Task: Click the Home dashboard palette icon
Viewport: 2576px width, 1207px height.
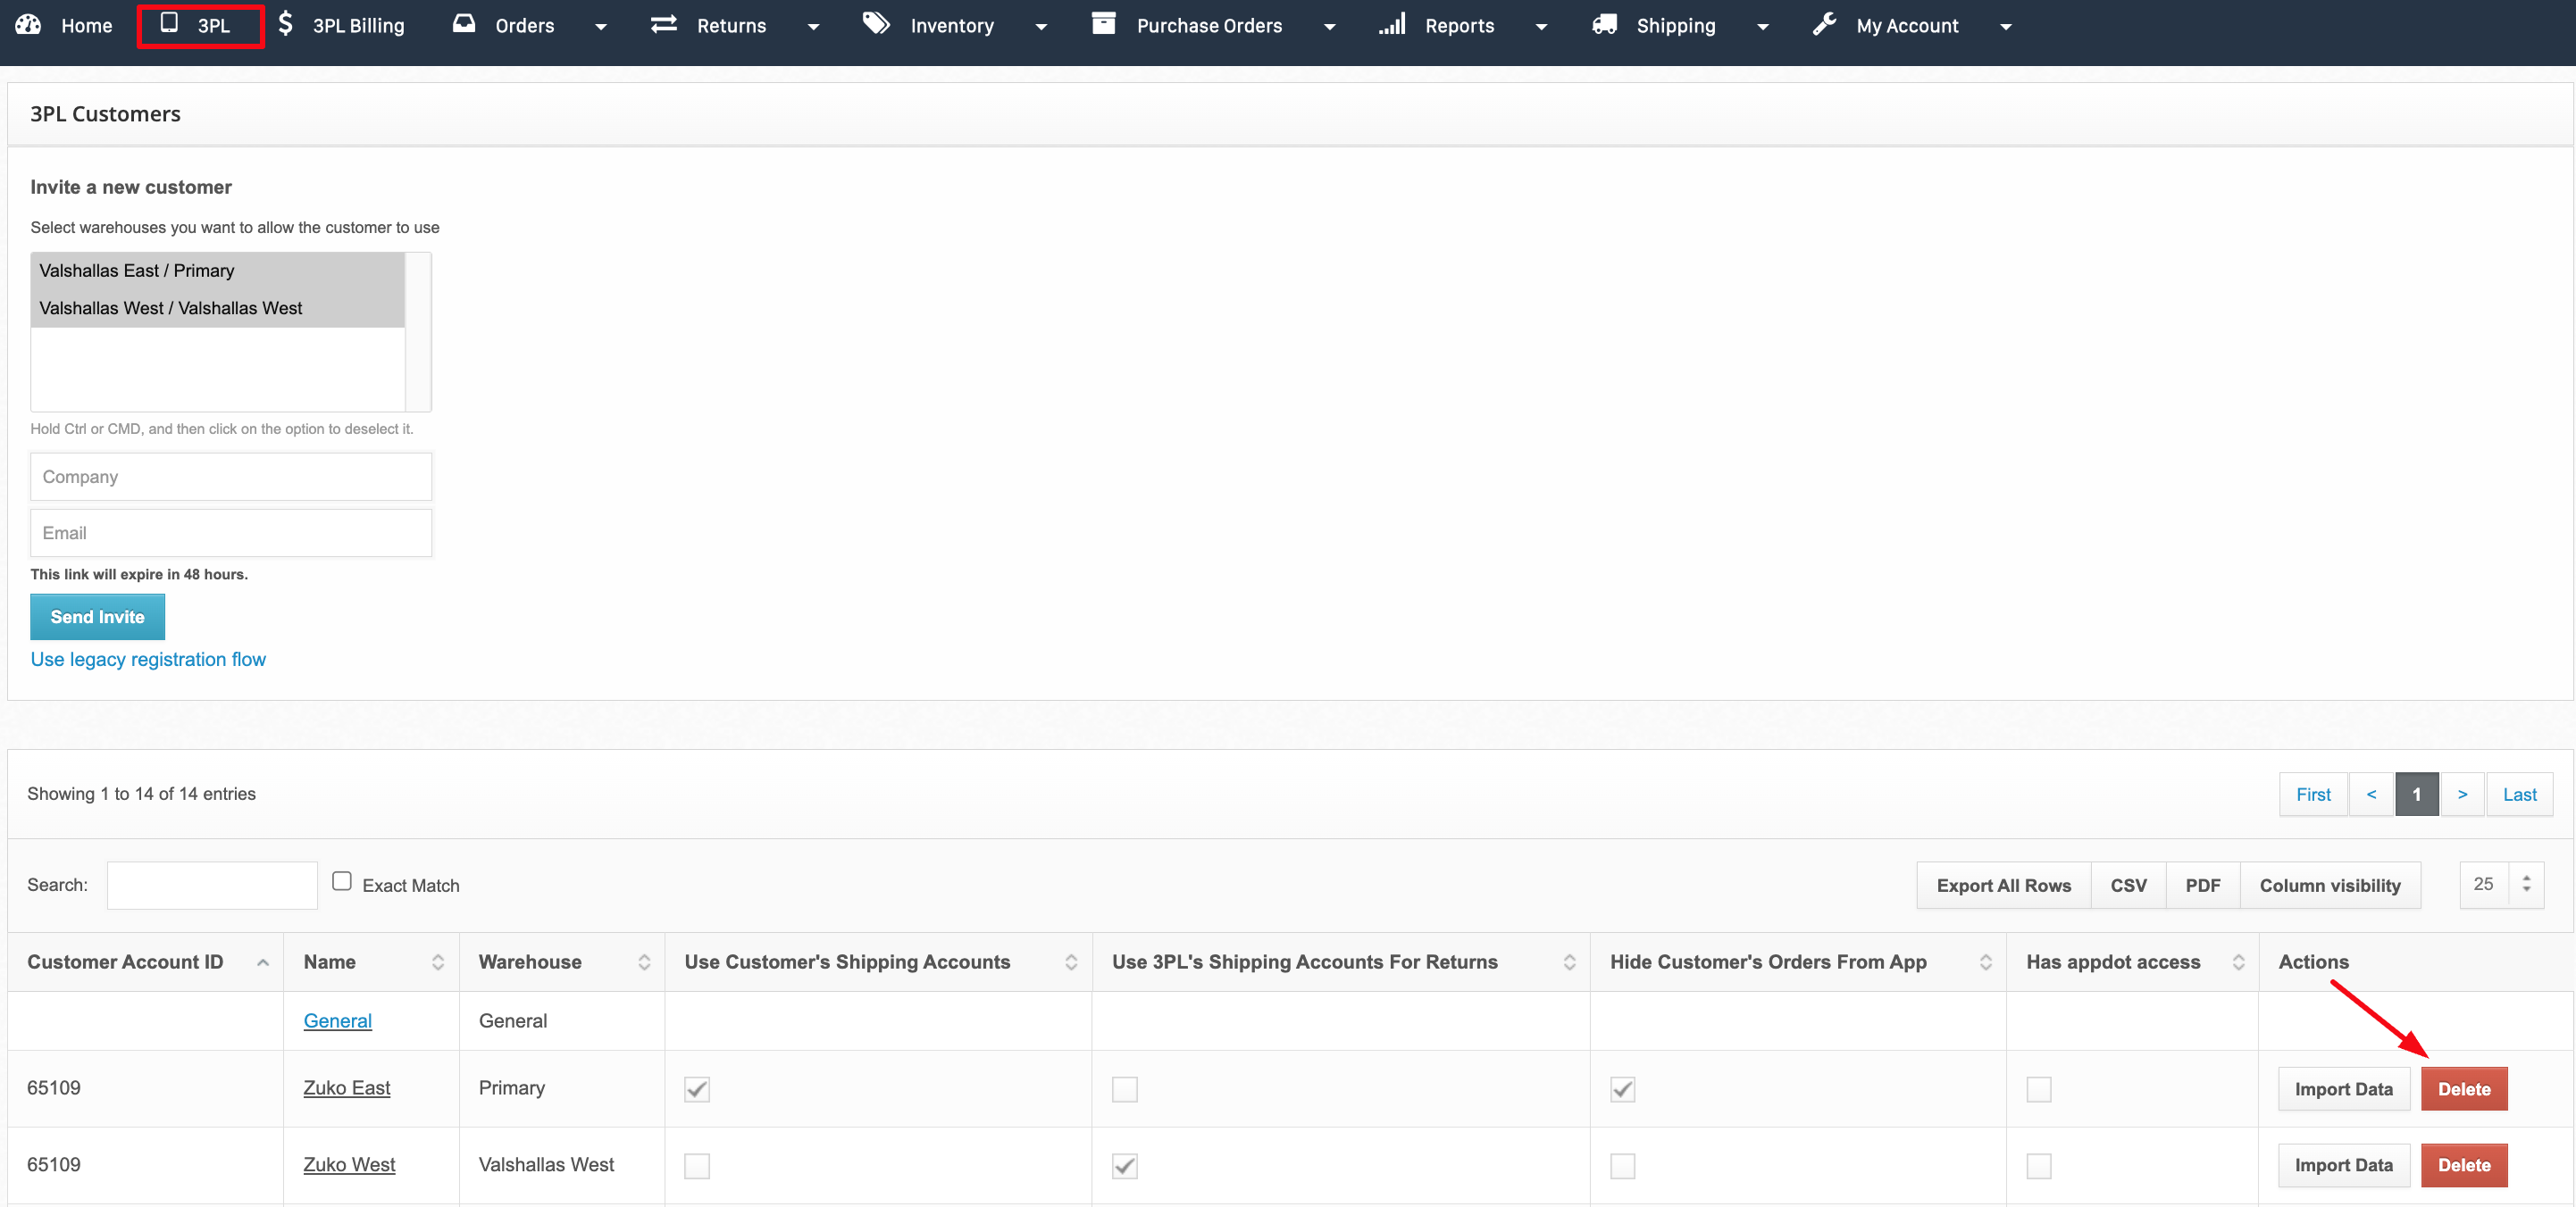Action: [x=28, y=25]
